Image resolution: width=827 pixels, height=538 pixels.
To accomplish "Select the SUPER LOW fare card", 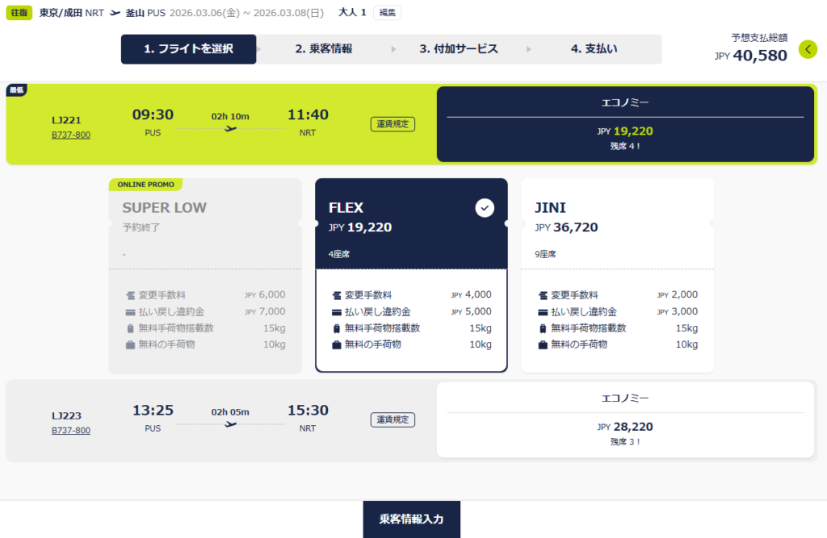I will [205, 226].
